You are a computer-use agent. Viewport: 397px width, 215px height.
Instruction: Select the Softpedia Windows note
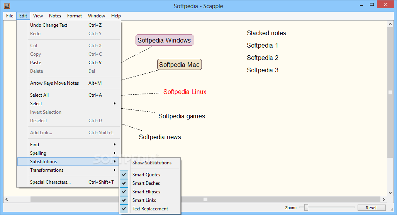(164, 40)
